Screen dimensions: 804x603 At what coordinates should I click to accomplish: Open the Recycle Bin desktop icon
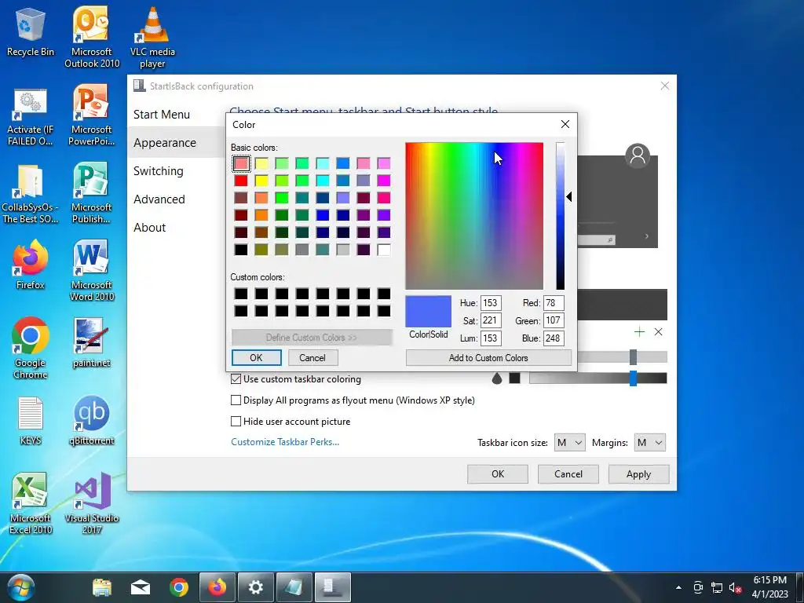[31, 32]
